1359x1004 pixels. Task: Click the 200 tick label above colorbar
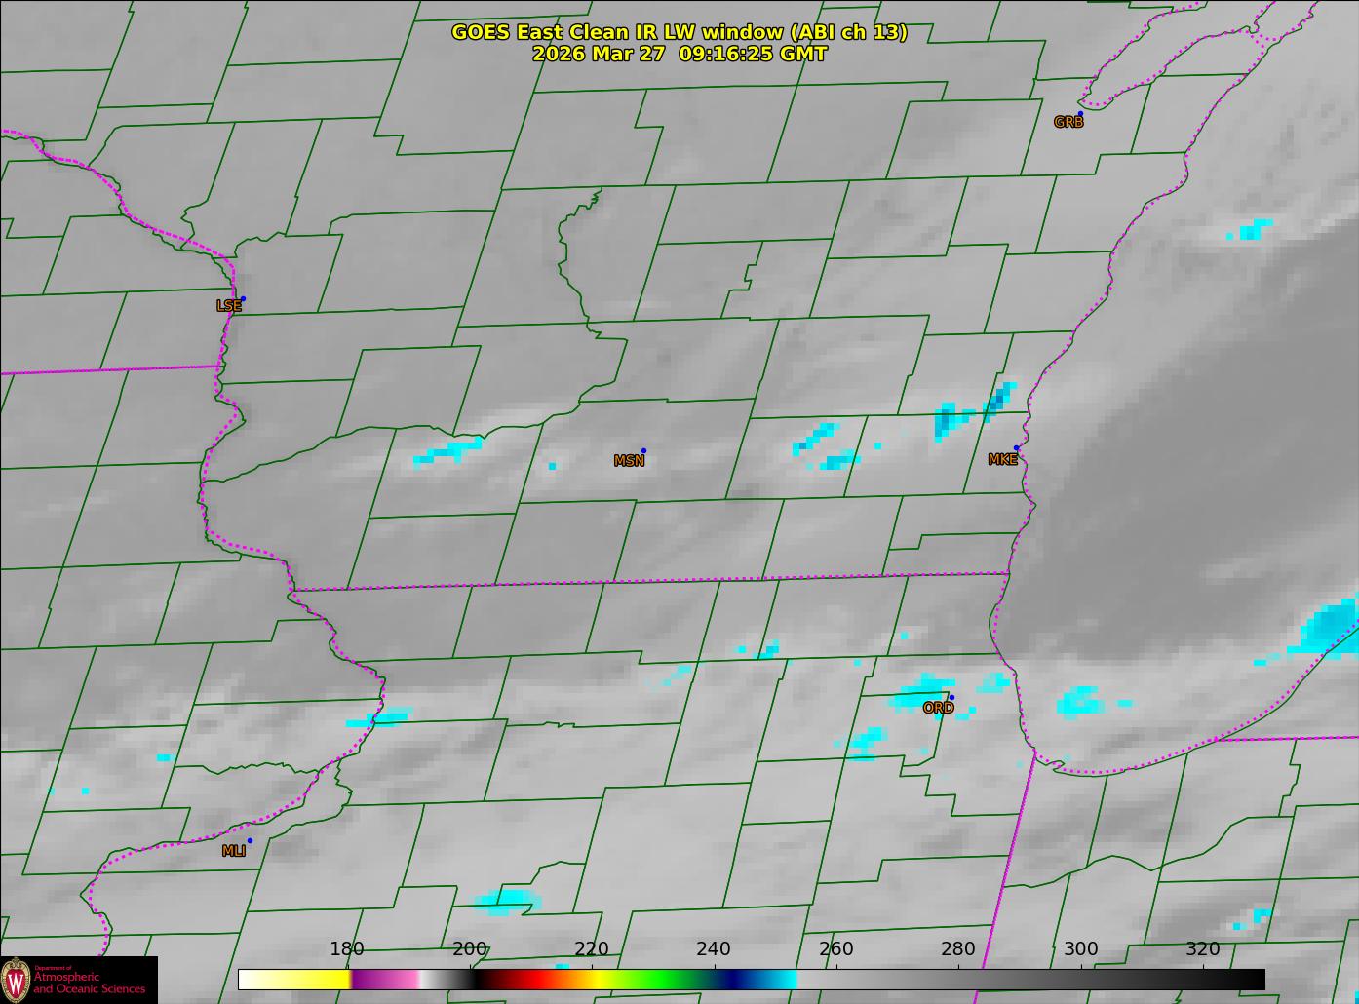470,949
